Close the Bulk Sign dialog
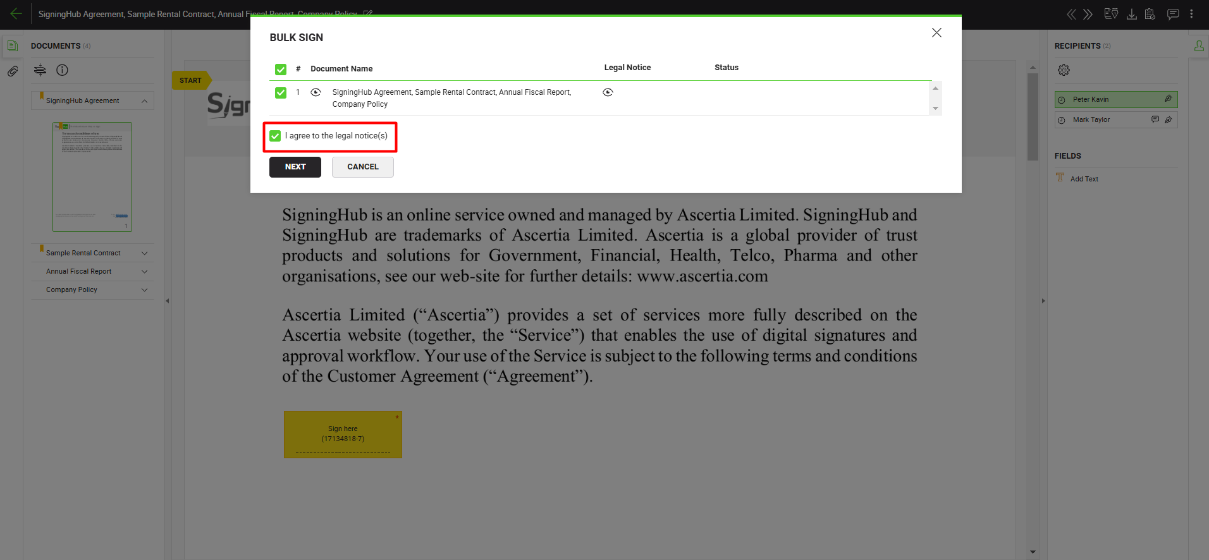The height and width of the screenshot is (560, 1209). (936, 33)
